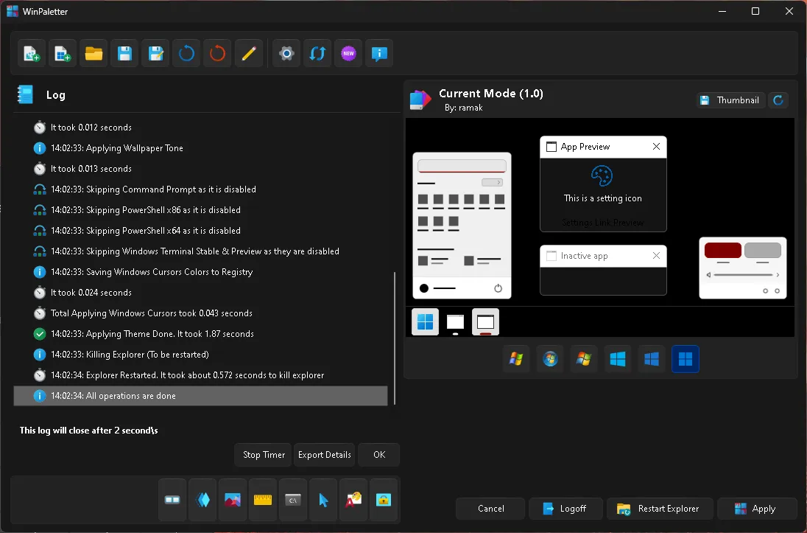Click the yellow folder open theme icon

coord(94,54)
